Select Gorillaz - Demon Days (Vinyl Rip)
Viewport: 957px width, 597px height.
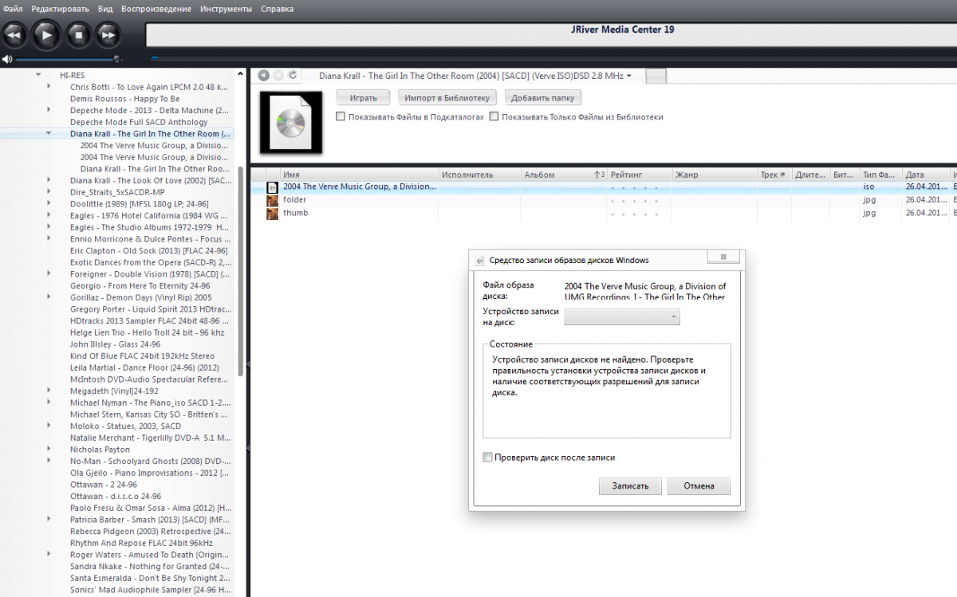[x=141, y=298]
